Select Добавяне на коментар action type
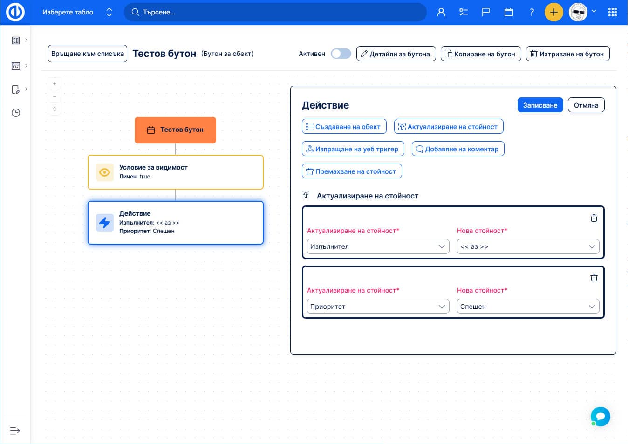 [x=458, y=149]
